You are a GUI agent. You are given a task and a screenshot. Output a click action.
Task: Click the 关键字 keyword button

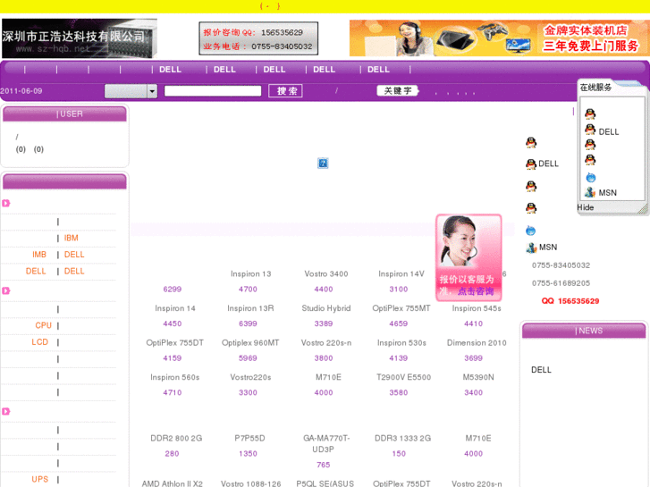click(x=397, y=91)
